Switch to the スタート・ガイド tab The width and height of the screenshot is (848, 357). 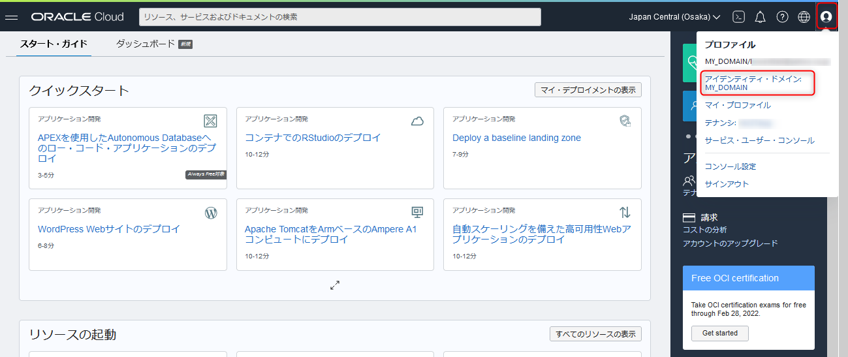[54, 44]
